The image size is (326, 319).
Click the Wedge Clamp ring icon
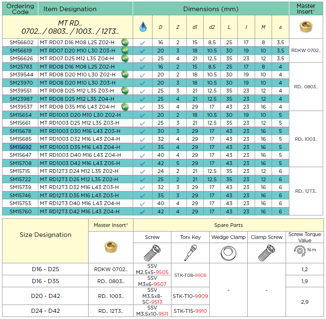click(x=228, y=253)
